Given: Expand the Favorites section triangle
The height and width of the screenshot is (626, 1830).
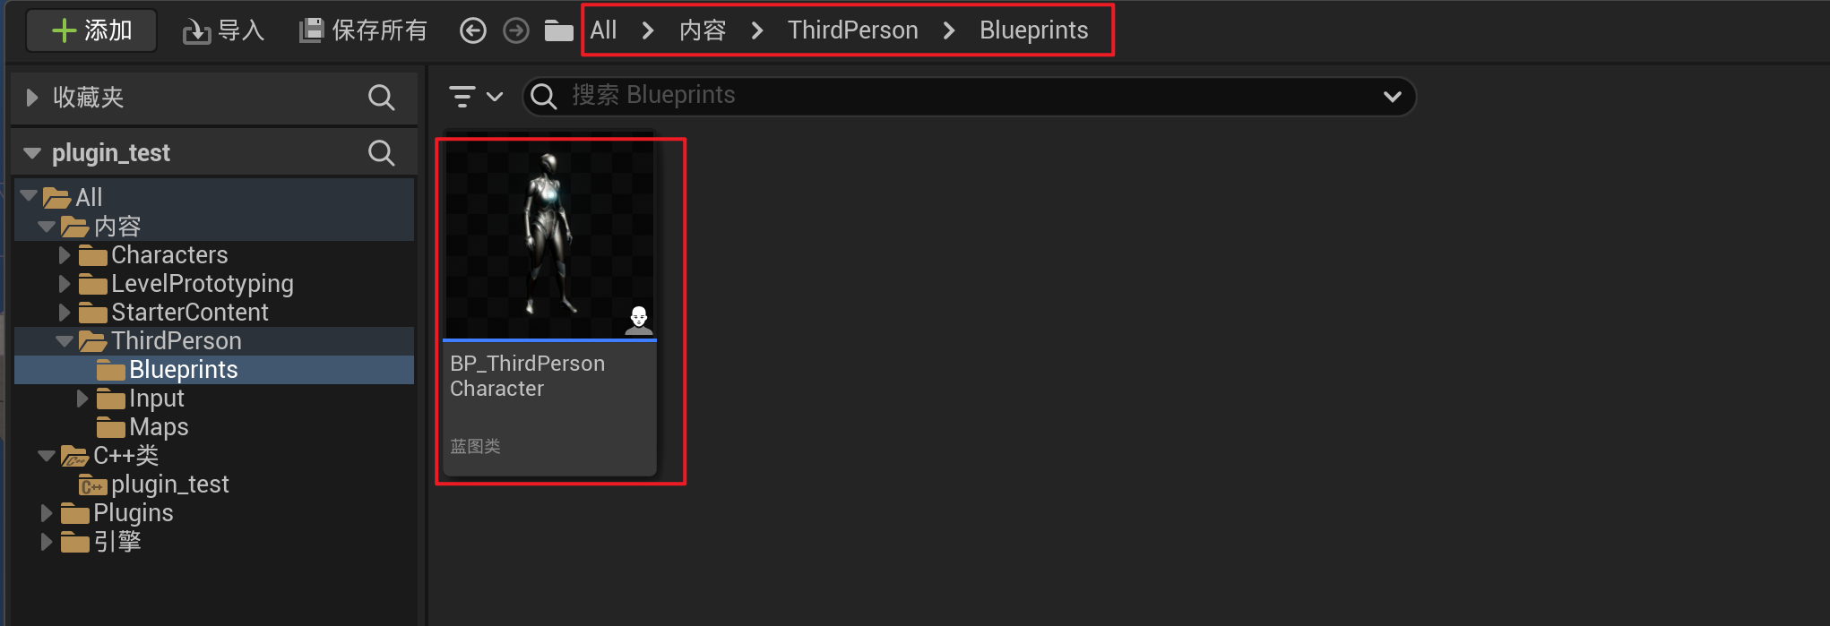Looking at the screenshot, I should pos(32,97).
